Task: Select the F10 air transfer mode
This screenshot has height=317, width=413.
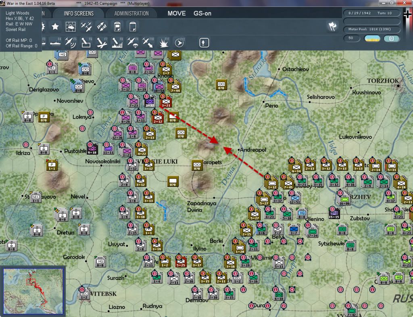Action: 148,43
